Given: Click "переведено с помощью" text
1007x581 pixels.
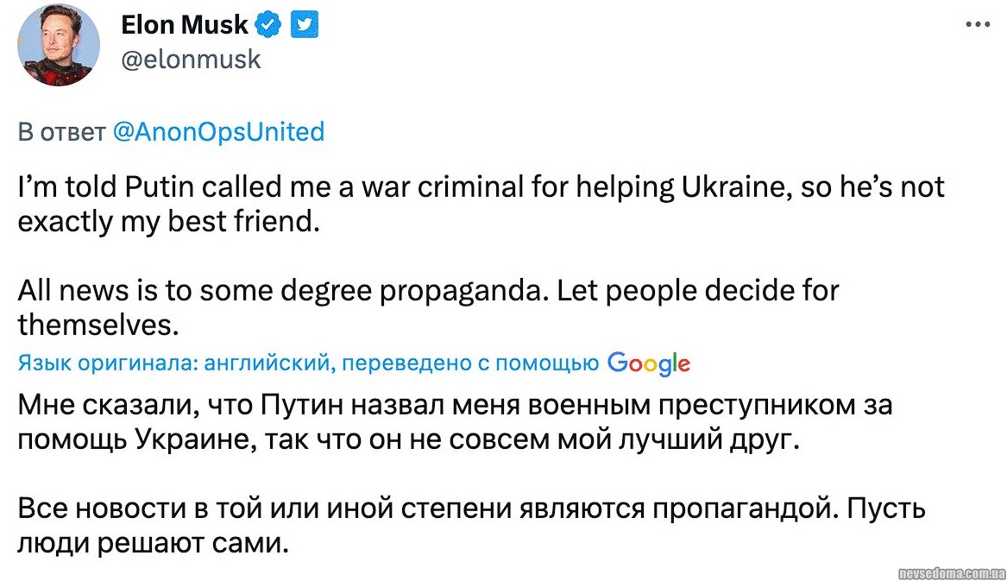Looking at the screenshot, I should point(470,364).
